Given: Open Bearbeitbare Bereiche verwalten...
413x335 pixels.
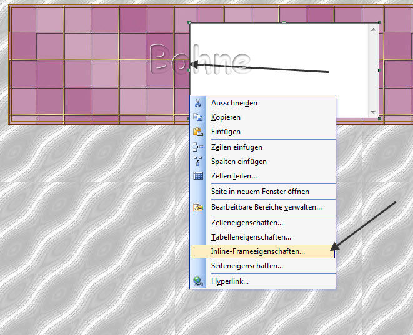Looking at the screenshot, I should pos(263,207).
